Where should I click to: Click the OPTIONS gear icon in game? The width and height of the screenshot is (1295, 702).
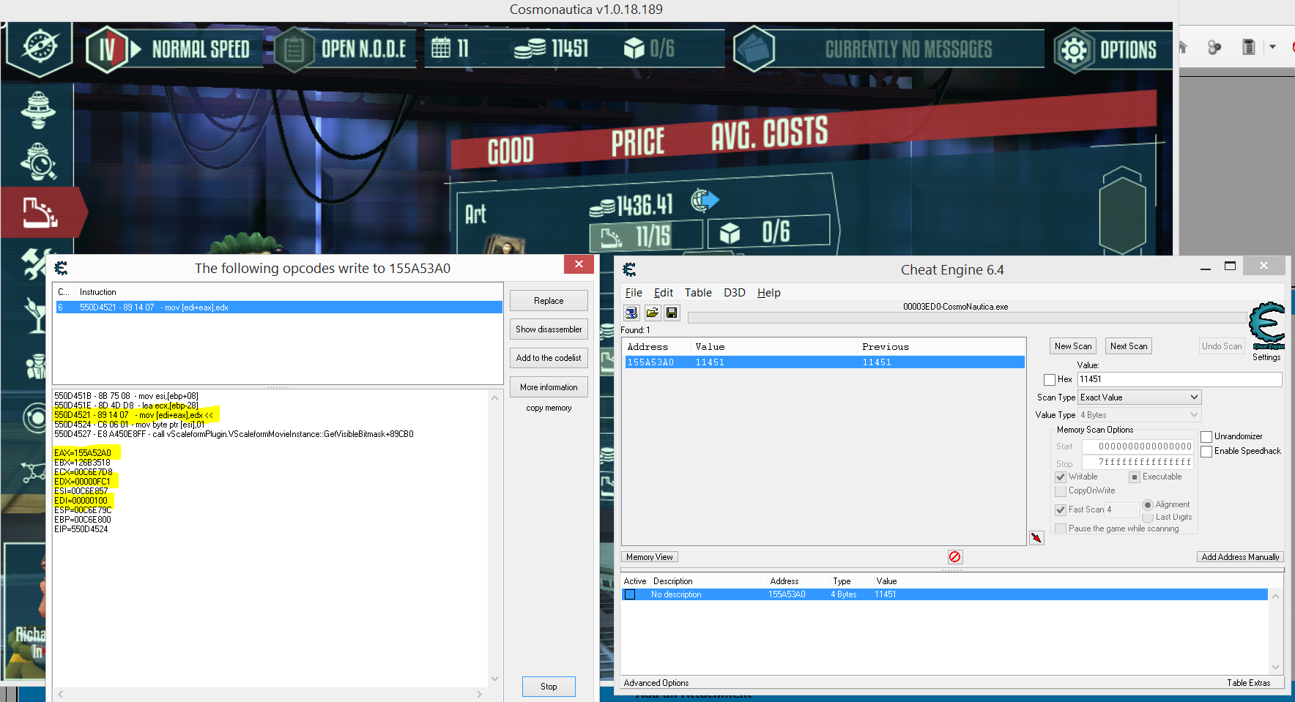click(1074, 50)
